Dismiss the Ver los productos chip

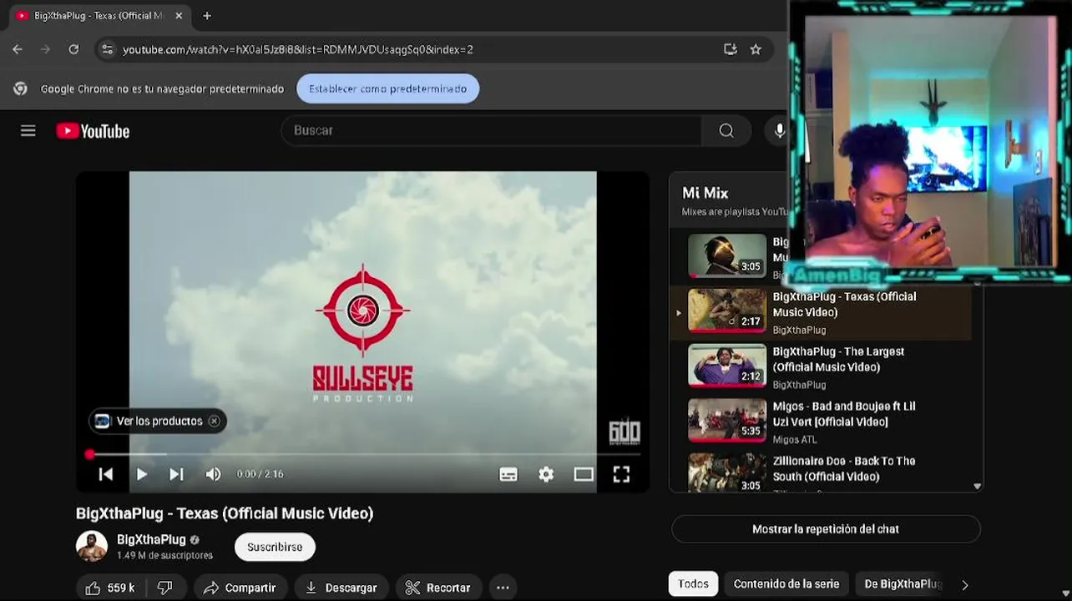point(214,422)
